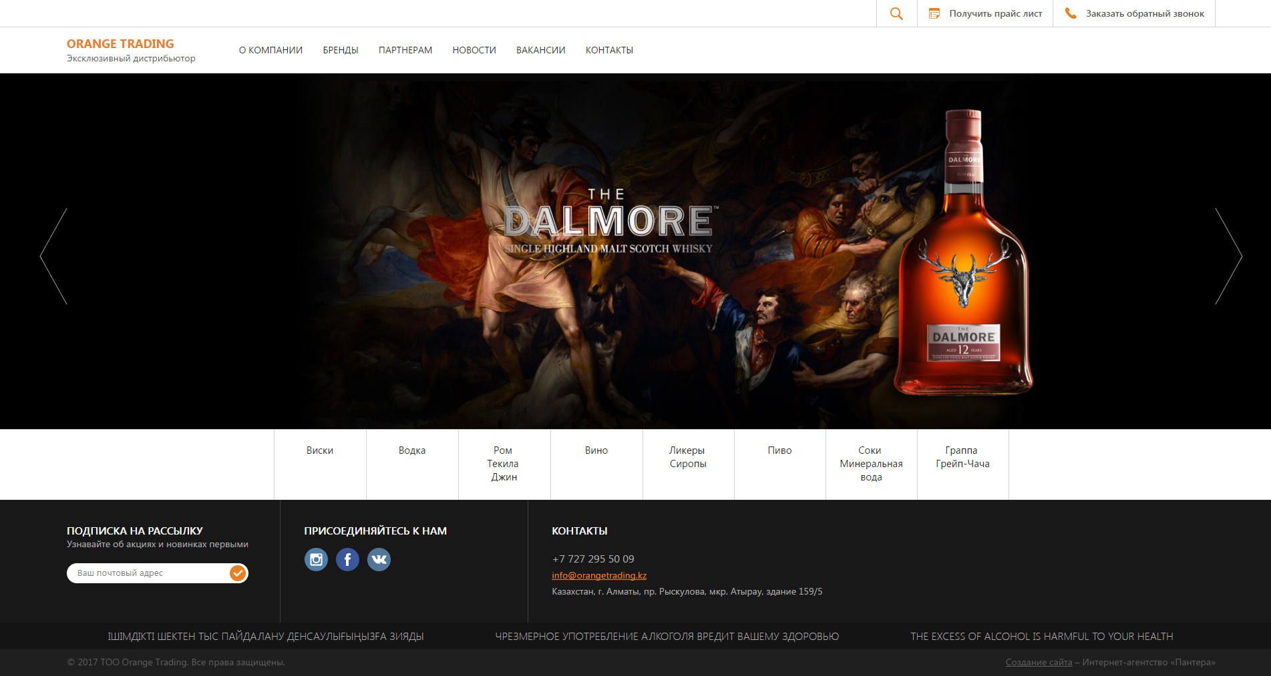Open Instagram social icon
Viewport: 1271px width, 676px height.
(316, 559)
